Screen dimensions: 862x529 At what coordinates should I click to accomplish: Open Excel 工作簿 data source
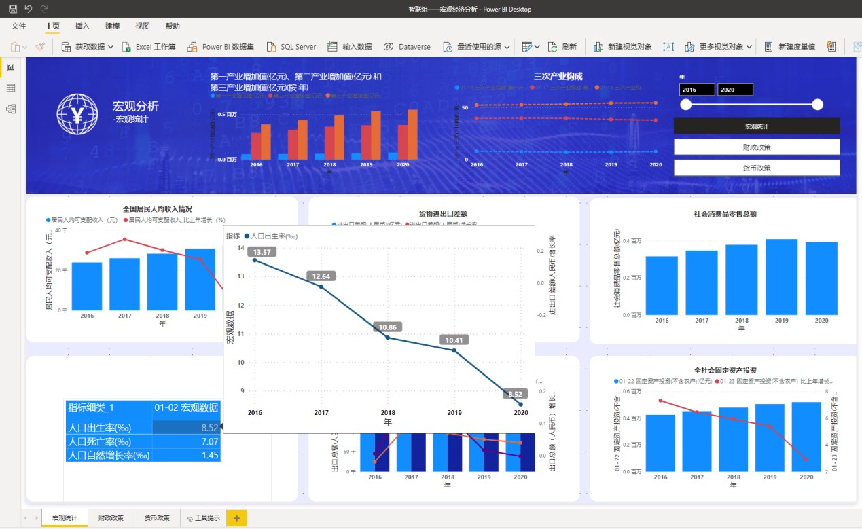(126, 47)
